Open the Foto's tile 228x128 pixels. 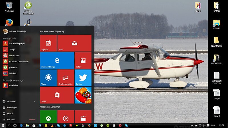pos(83,61)
